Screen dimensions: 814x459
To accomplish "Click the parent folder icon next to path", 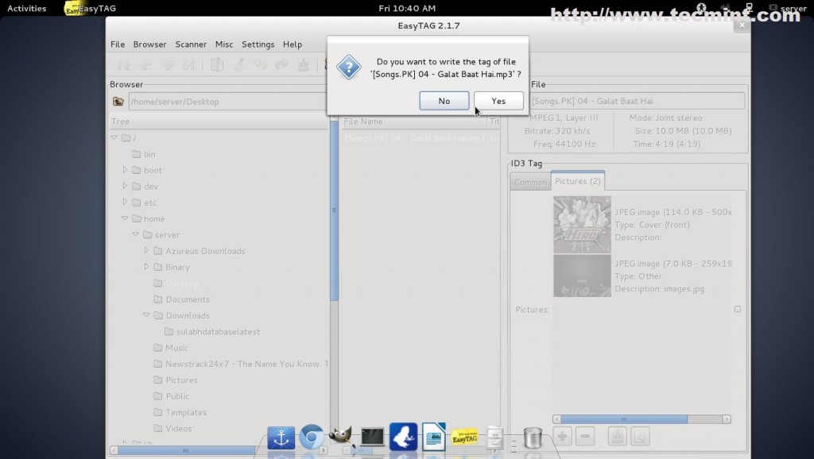I will 118,101.
